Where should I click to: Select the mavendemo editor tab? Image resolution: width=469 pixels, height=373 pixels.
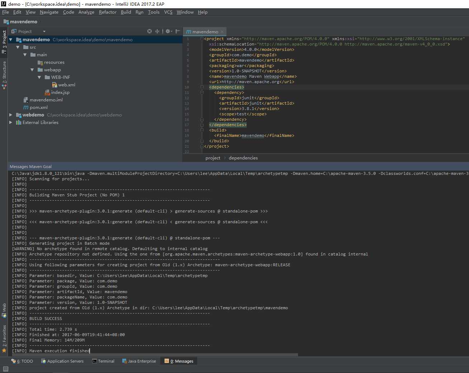[x=205, y=32]
